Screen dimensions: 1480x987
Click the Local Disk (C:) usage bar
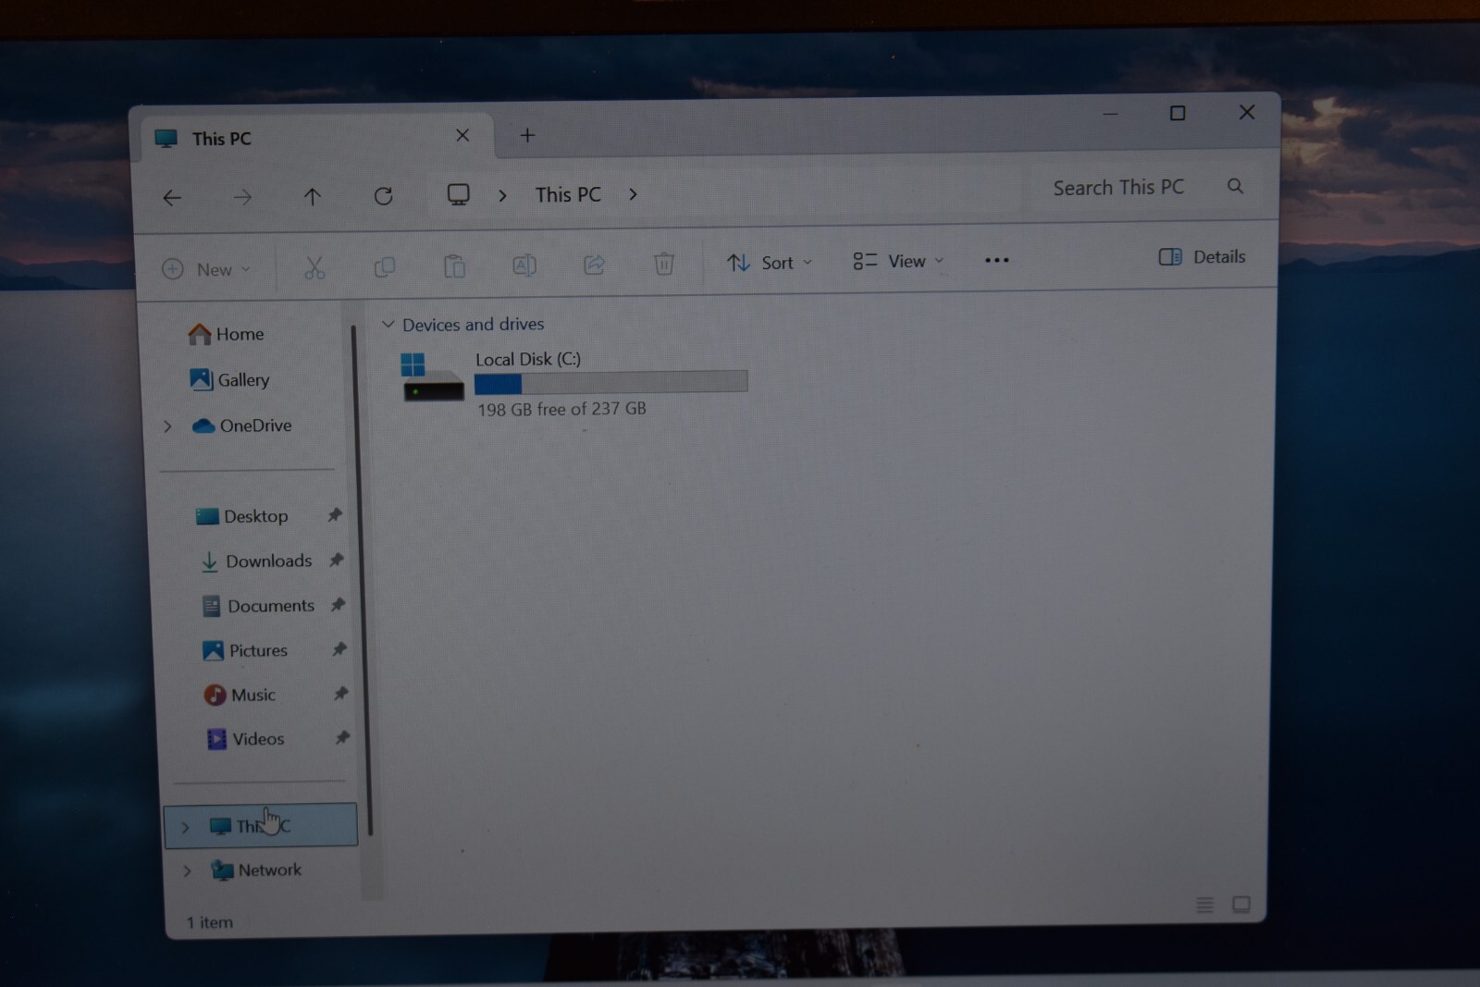click(610, 382)
